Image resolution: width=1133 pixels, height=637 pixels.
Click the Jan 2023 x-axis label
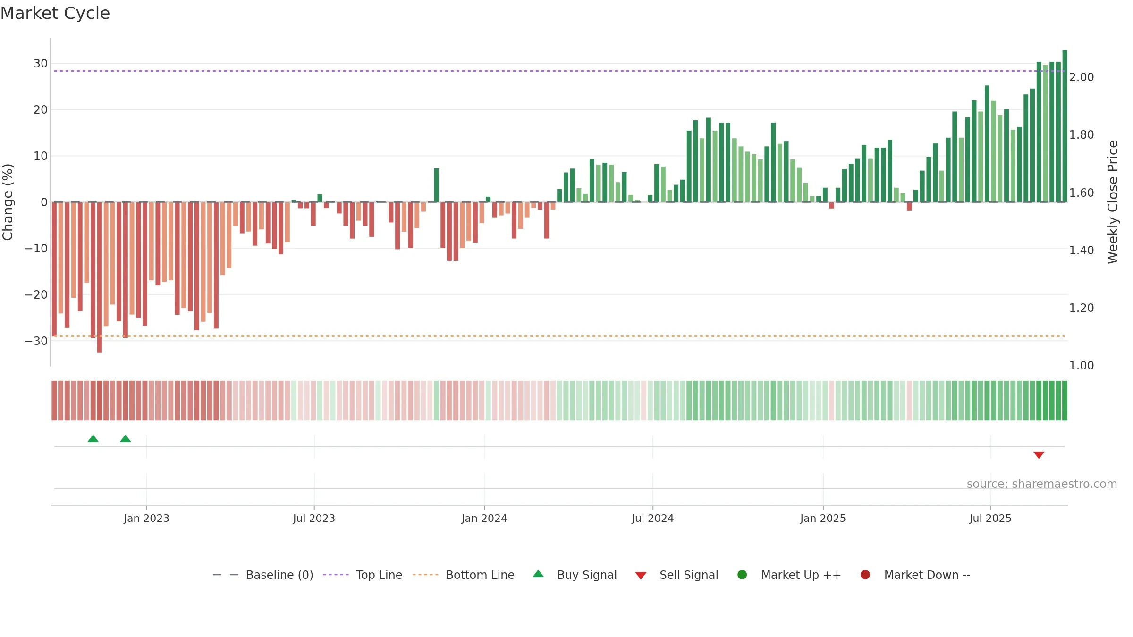coord(146,519)
